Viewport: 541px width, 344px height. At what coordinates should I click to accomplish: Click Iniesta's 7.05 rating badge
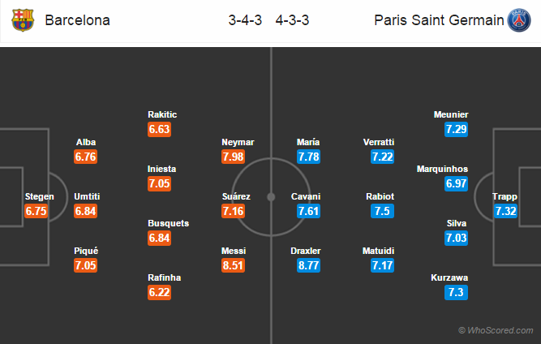click(160, 183)
